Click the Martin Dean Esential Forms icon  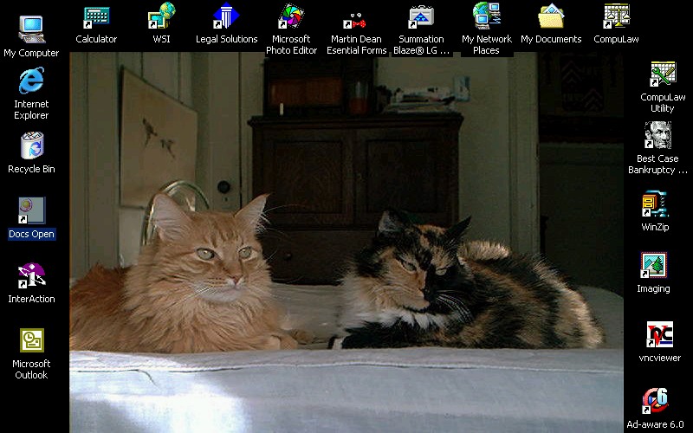(x=356, y=19)
